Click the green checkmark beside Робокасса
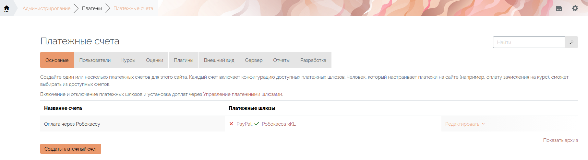 click(257, 124)
